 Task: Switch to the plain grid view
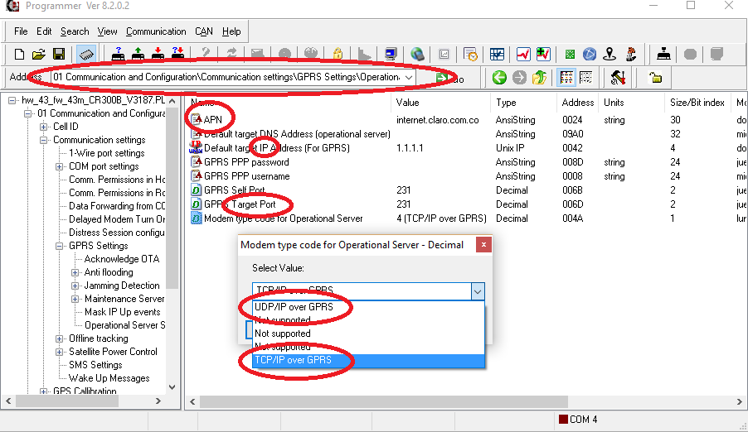(x=585, y=78)
